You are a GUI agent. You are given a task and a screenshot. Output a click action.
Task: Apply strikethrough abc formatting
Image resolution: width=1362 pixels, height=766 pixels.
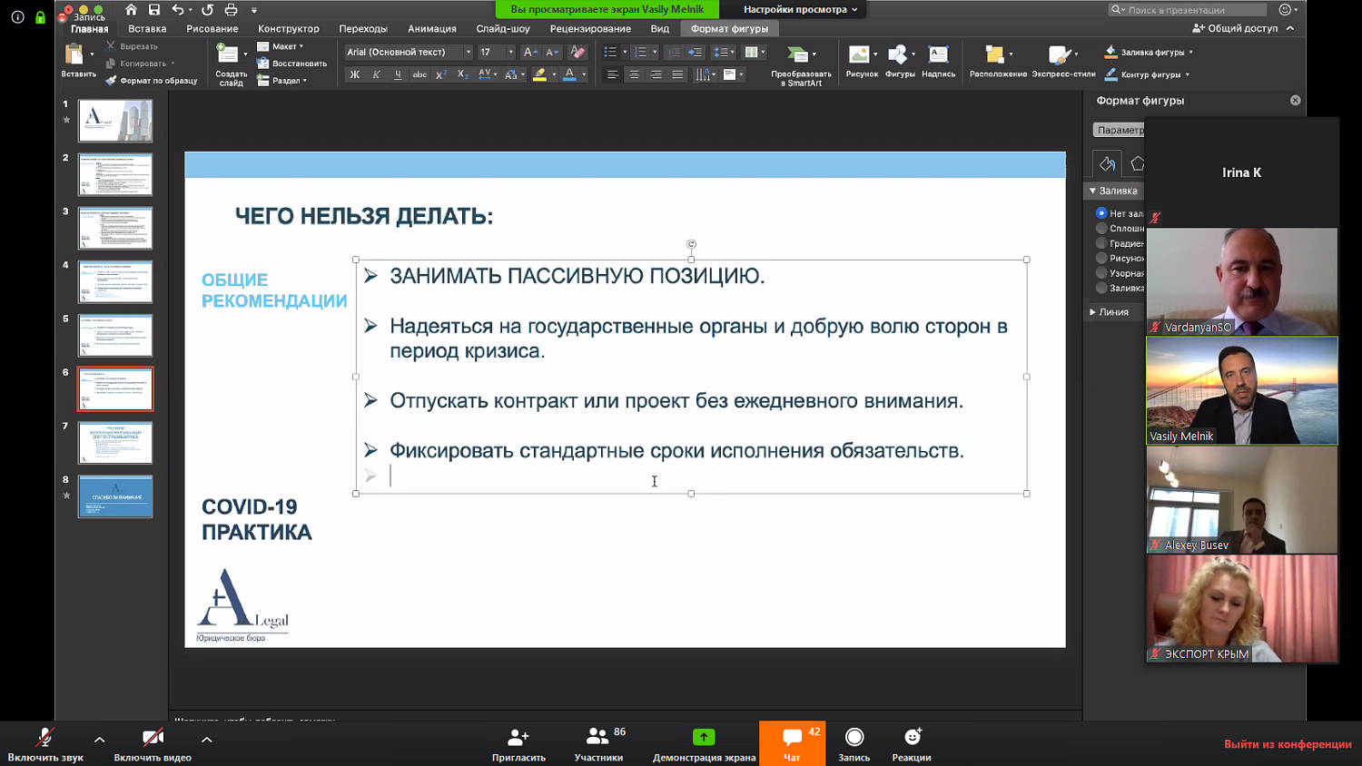[x=419, y=74]
